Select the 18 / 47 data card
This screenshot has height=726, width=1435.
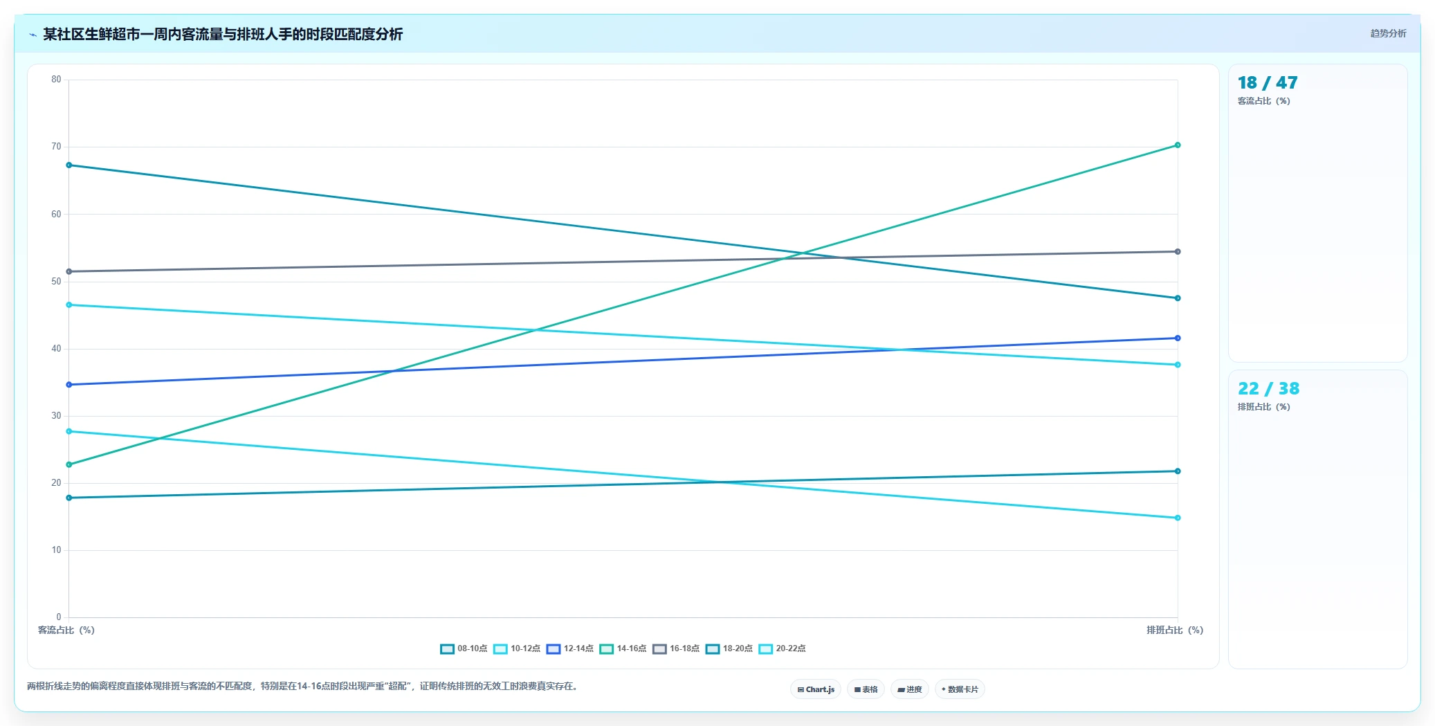click(x=1317, y=213)
